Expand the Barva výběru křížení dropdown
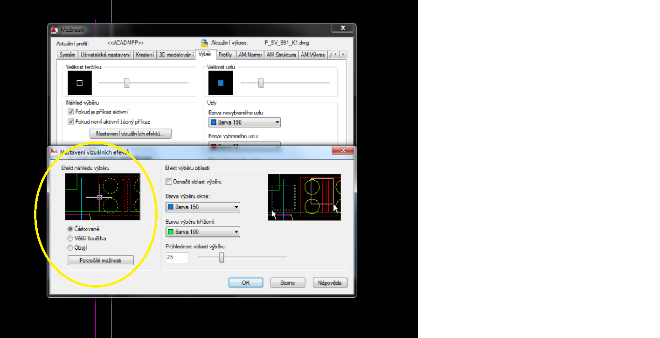 202,232
